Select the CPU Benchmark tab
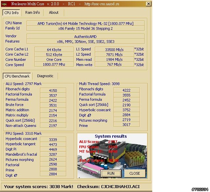Screen dimensions: 210x192 17,76
